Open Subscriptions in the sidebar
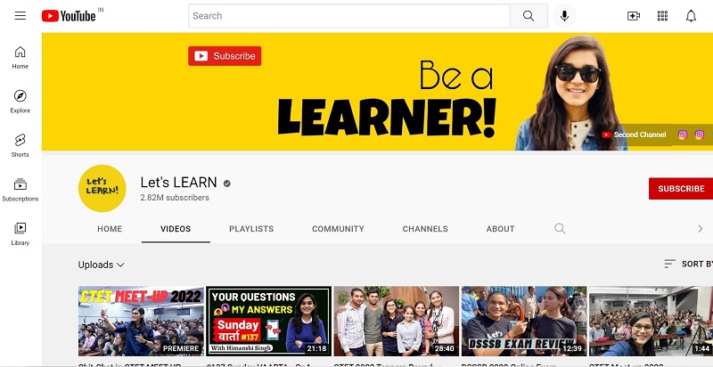This screenshot has height=367, width=713. (x=20, y=190)
